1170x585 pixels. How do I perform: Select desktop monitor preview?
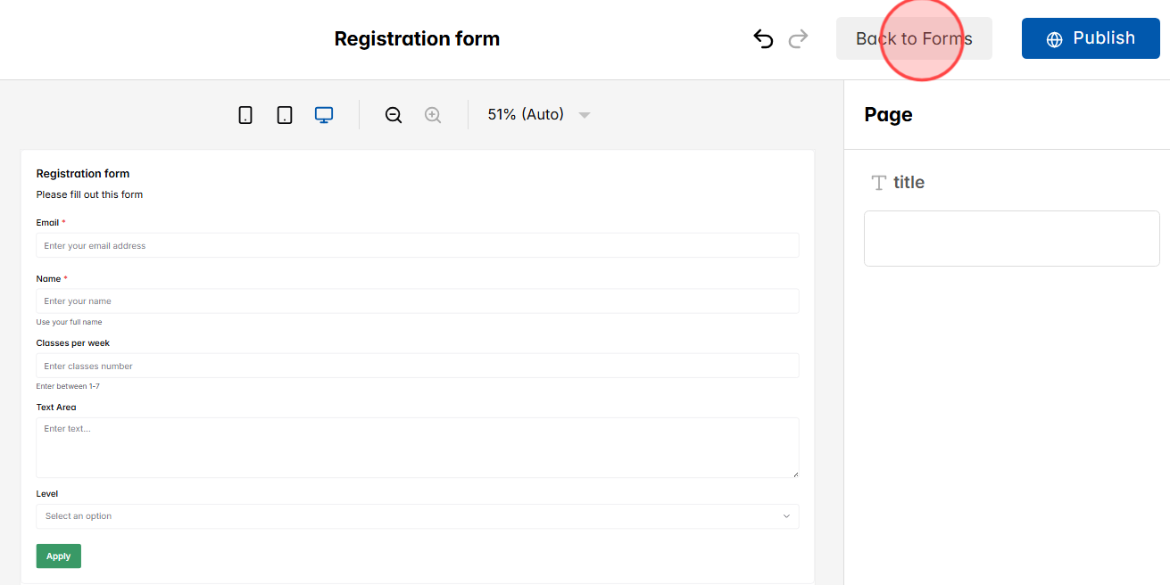coord(324,115)
